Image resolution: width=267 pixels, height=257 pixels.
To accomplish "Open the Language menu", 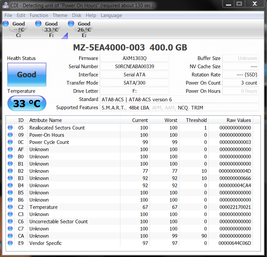I will tap(111, 15).
